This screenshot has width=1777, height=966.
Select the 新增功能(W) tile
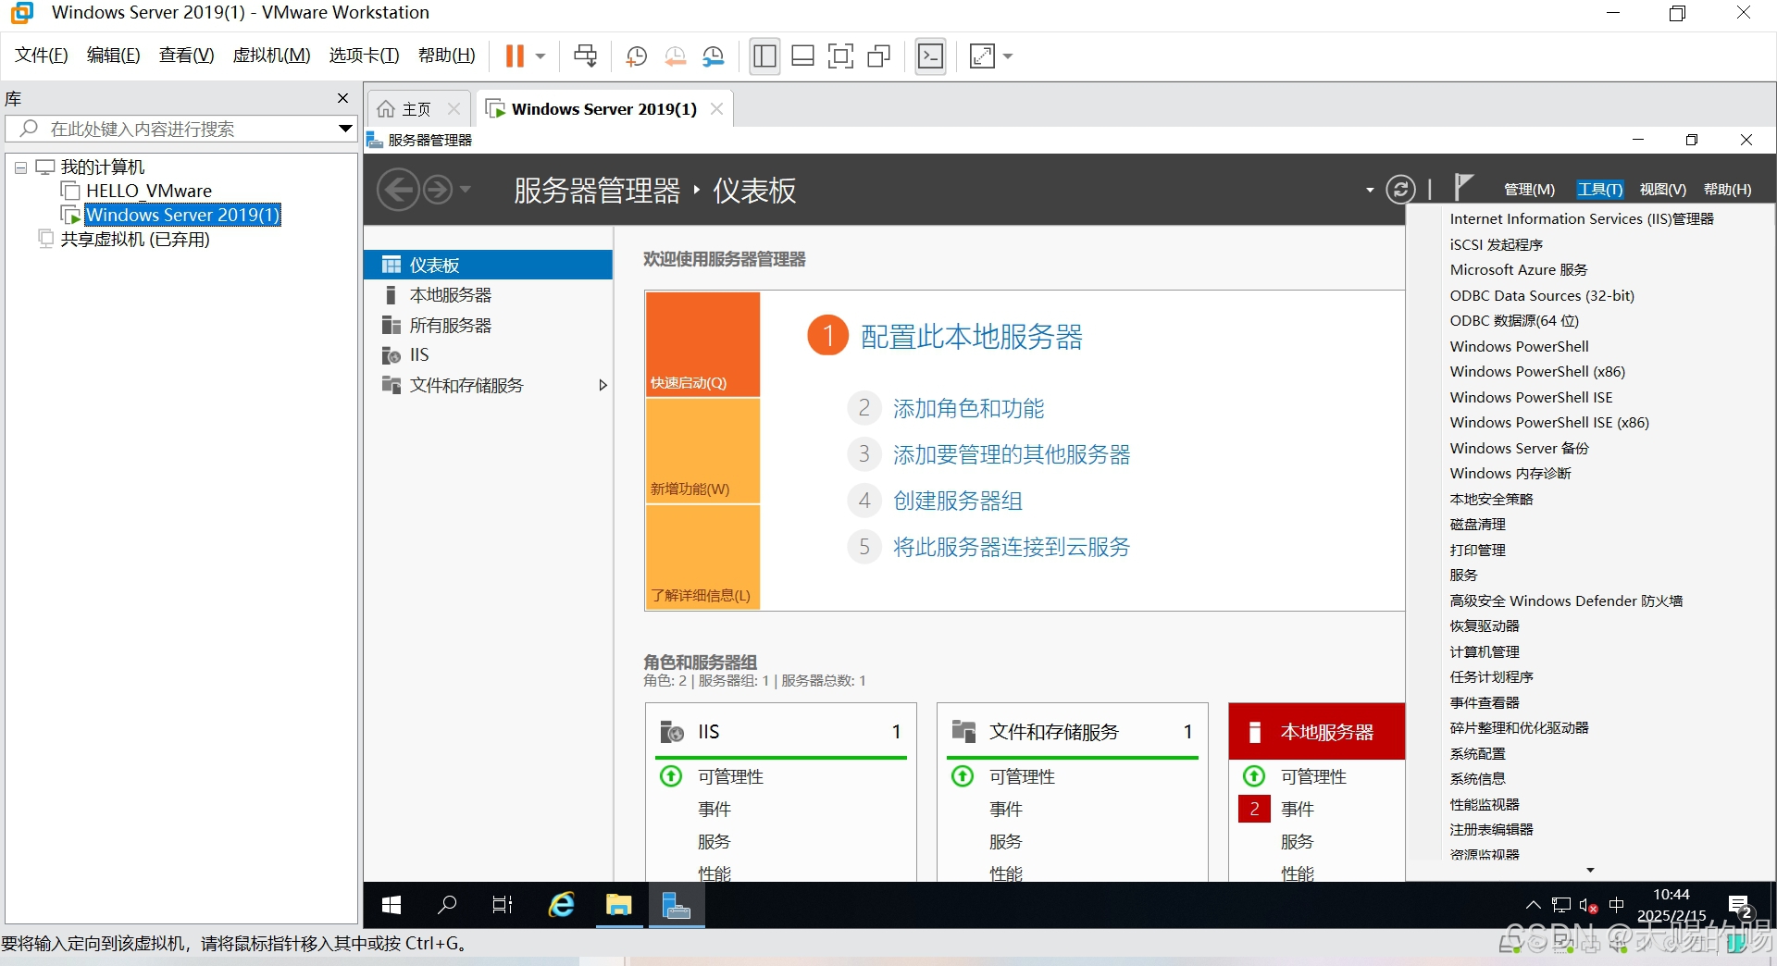coord(702,452)
